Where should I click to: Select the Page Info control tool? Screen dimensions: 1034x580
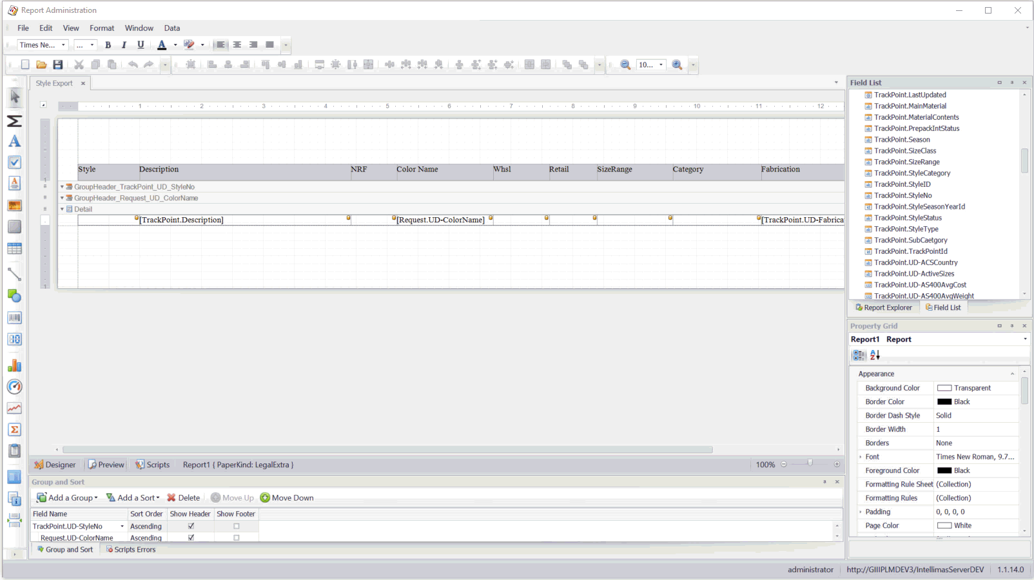(14, 499)
